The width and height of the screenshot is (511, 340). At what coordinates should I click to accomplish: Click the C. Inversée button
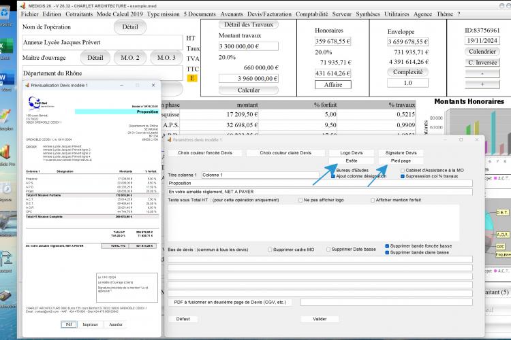point(482,63)
